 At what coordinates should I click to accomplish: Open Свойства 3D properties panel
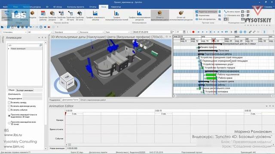click(x=61, y=16)
